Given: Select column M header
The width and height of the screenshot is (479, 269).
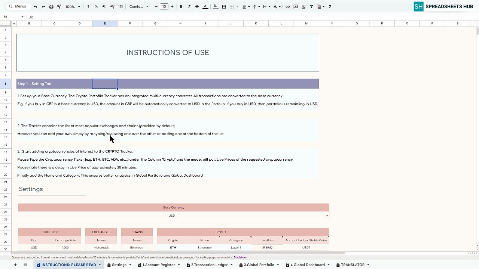Looking at the screenshot, I should tap(306, 24).
